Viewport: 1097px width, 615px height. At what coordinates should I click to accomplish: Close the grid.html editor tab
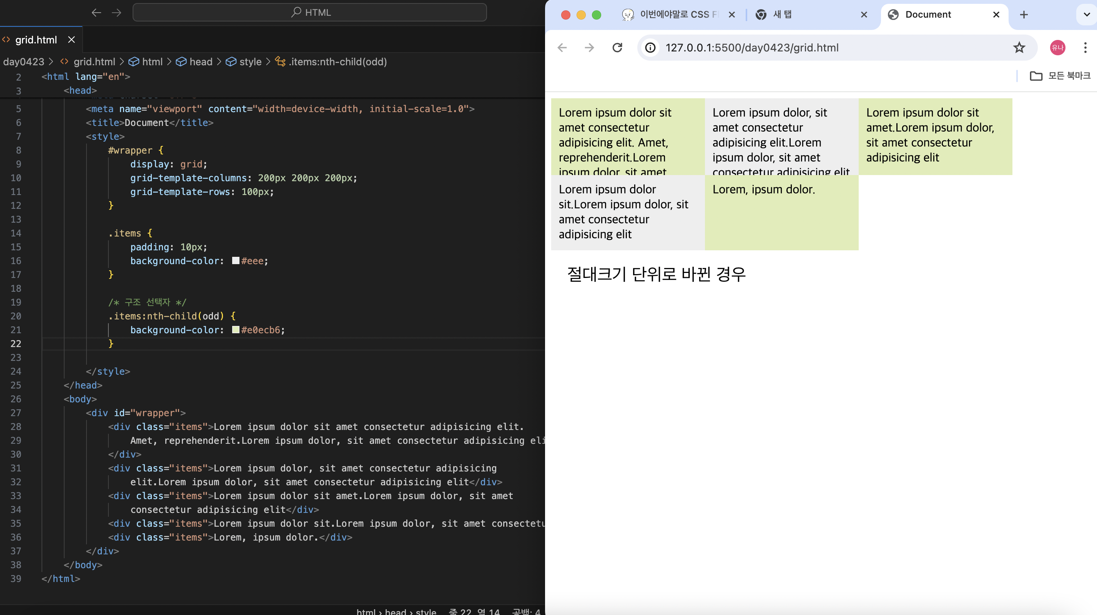tap(71, 40)
